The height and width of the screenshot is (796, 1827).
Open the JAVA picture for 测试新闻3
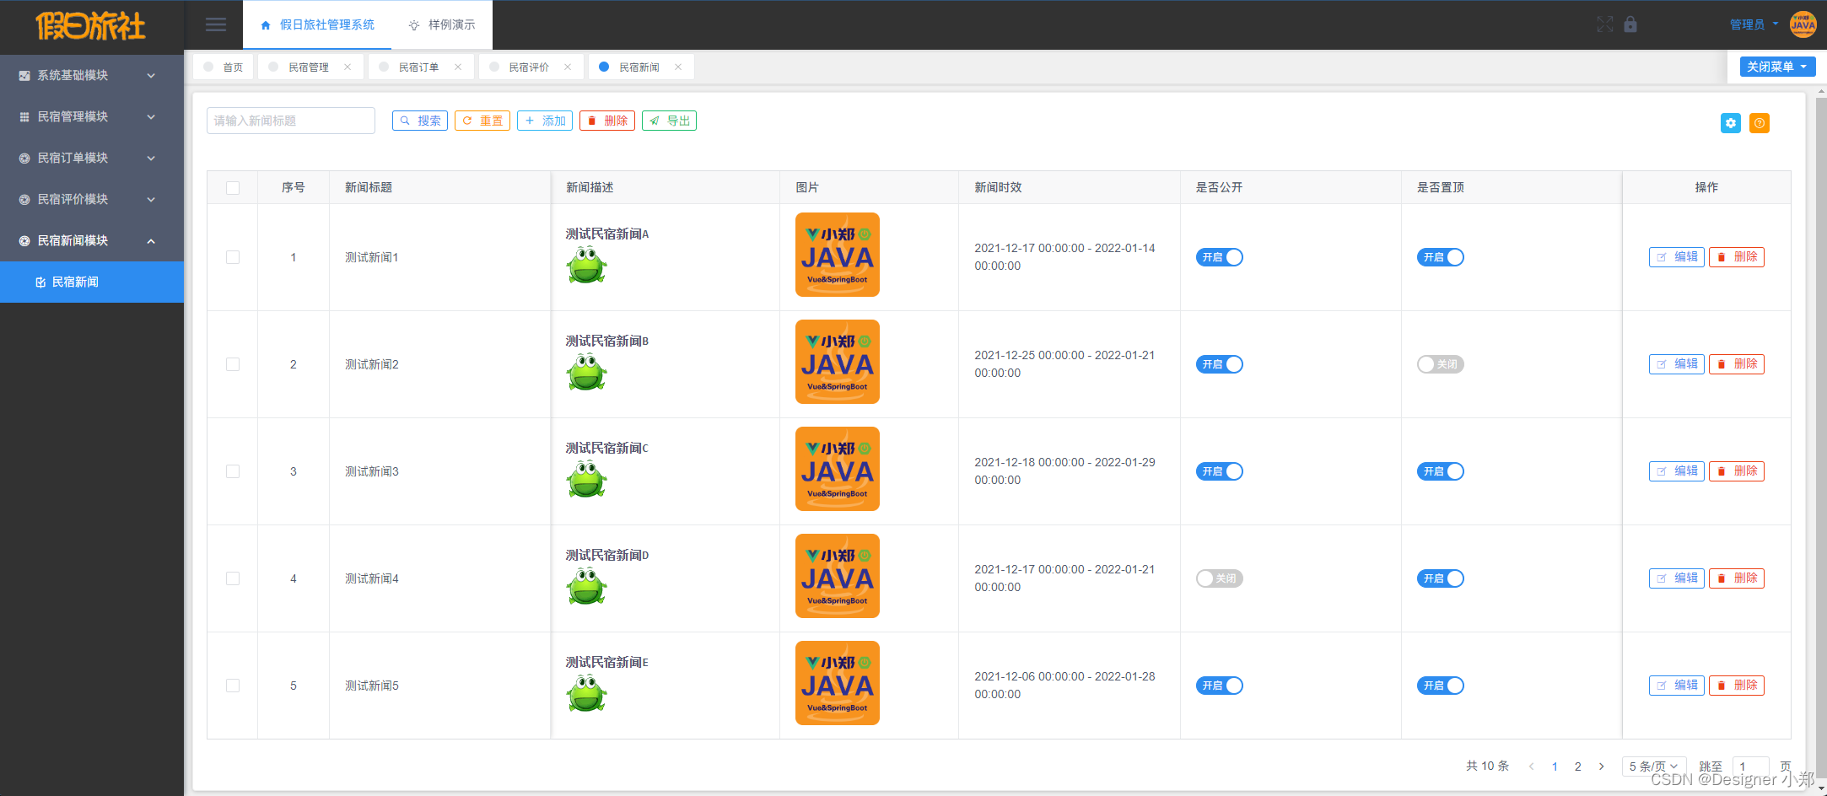pyautogui.click(x=838, y=469)
